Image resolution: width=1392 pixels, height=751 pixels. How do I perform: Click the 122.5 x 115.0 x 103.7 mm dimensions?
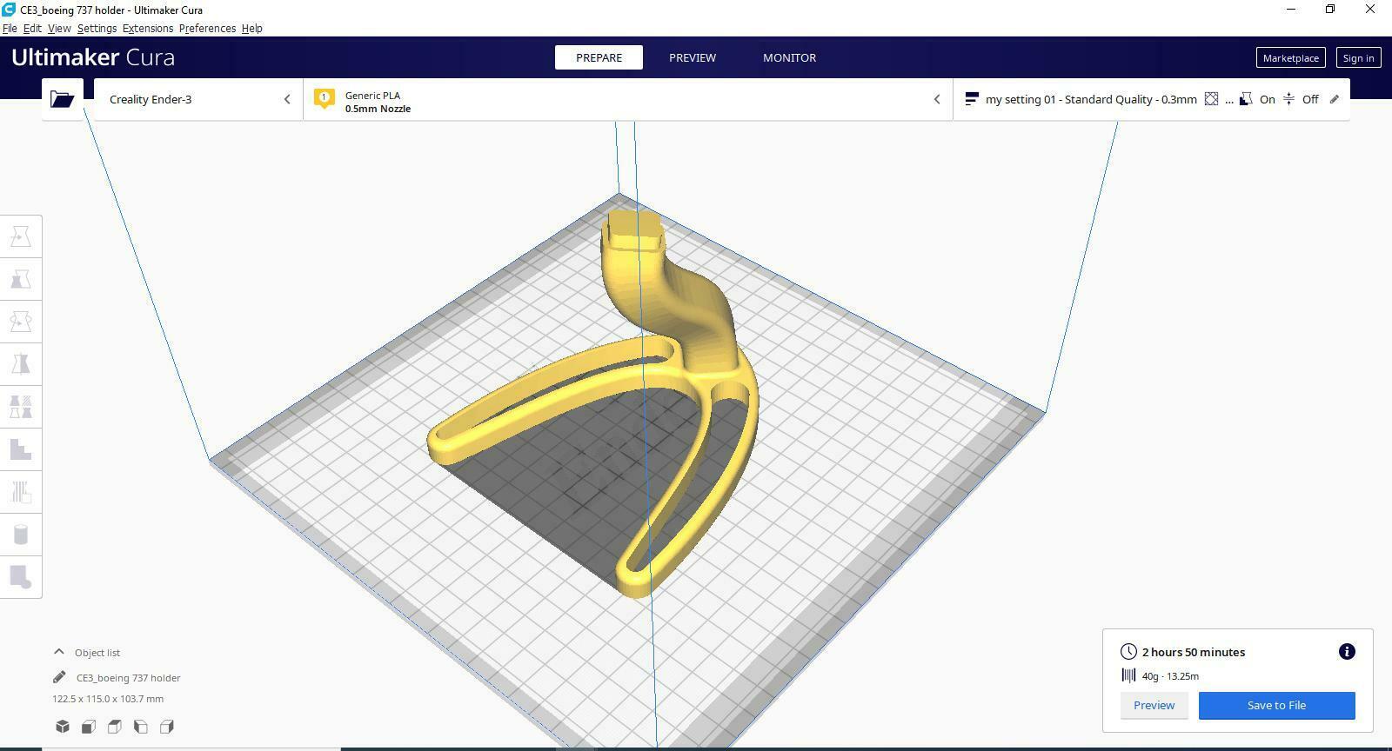tap(108, 699)
